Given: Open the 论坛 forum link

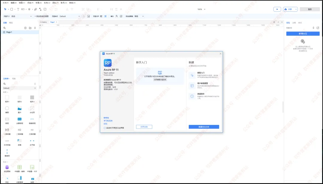Looking at the screenshot, I should [x=106, y=124].
